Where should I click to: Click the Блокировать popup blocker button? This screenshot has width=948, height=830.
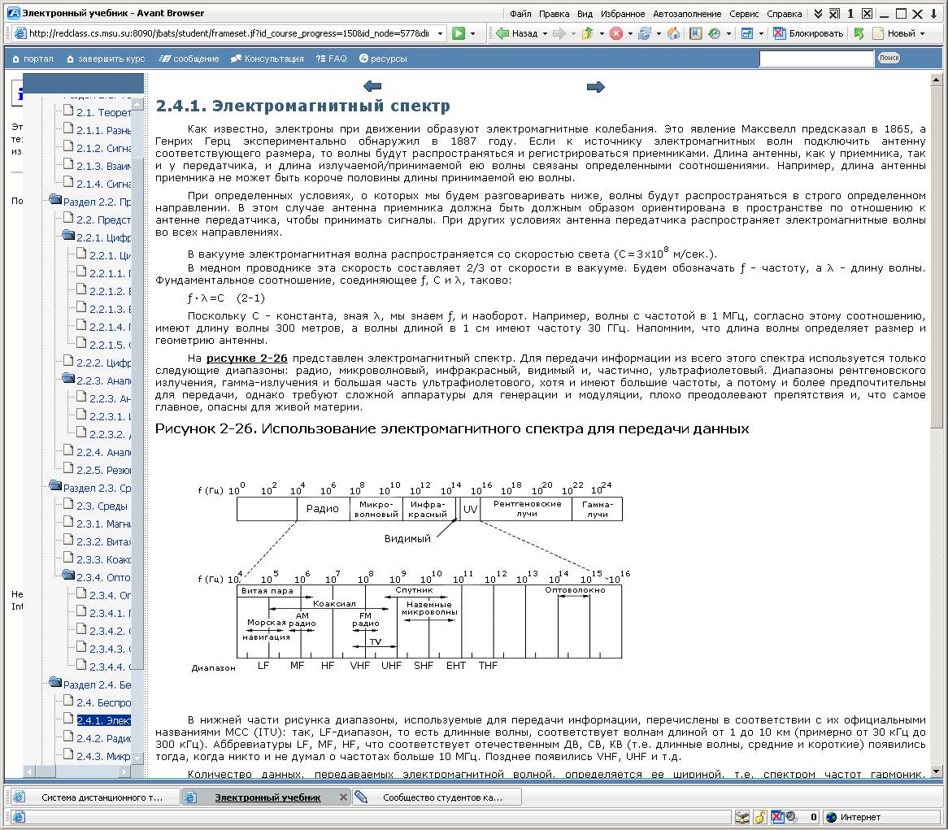click(808, 33)
